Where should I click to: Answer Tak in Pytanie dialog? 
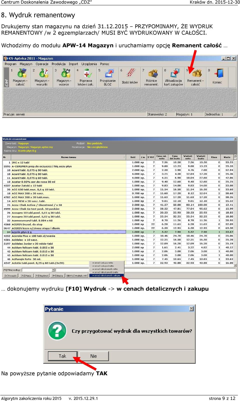[62, 356]
